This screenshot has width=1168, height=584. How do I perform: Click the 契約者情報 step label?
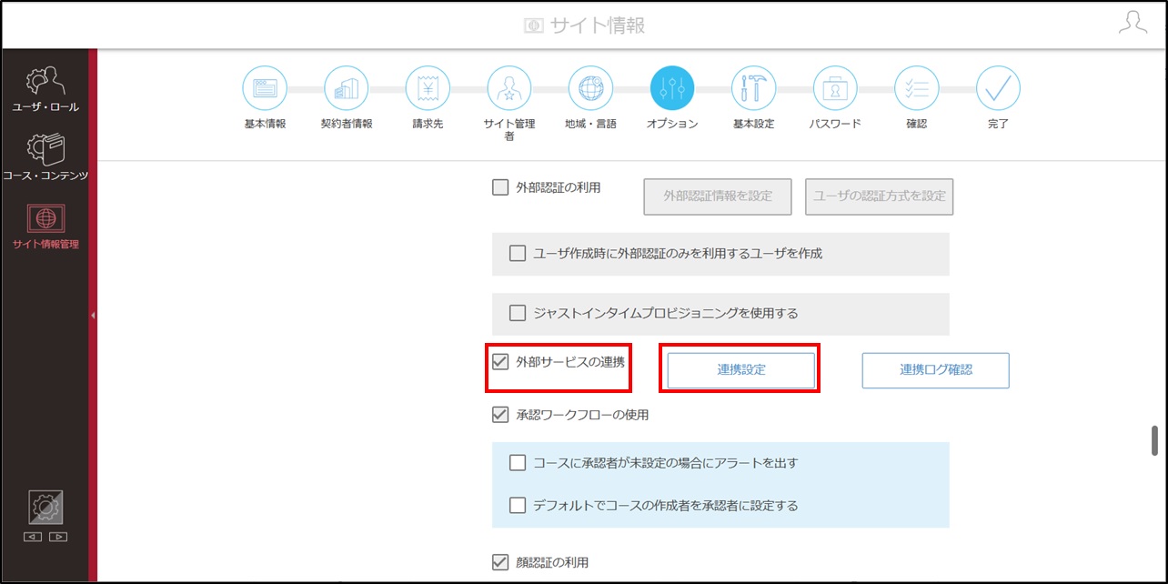point(347,124)
